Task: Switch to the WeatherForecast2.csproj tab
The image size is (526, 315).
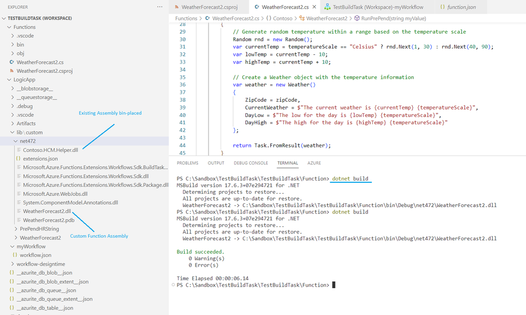Action: click(209, 7)
